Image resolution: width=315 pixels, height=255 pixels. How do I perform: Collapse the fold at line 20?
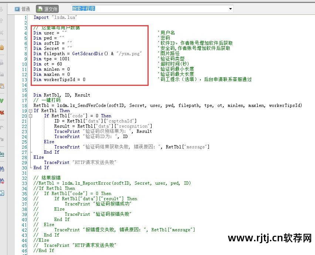pos(31,116)
